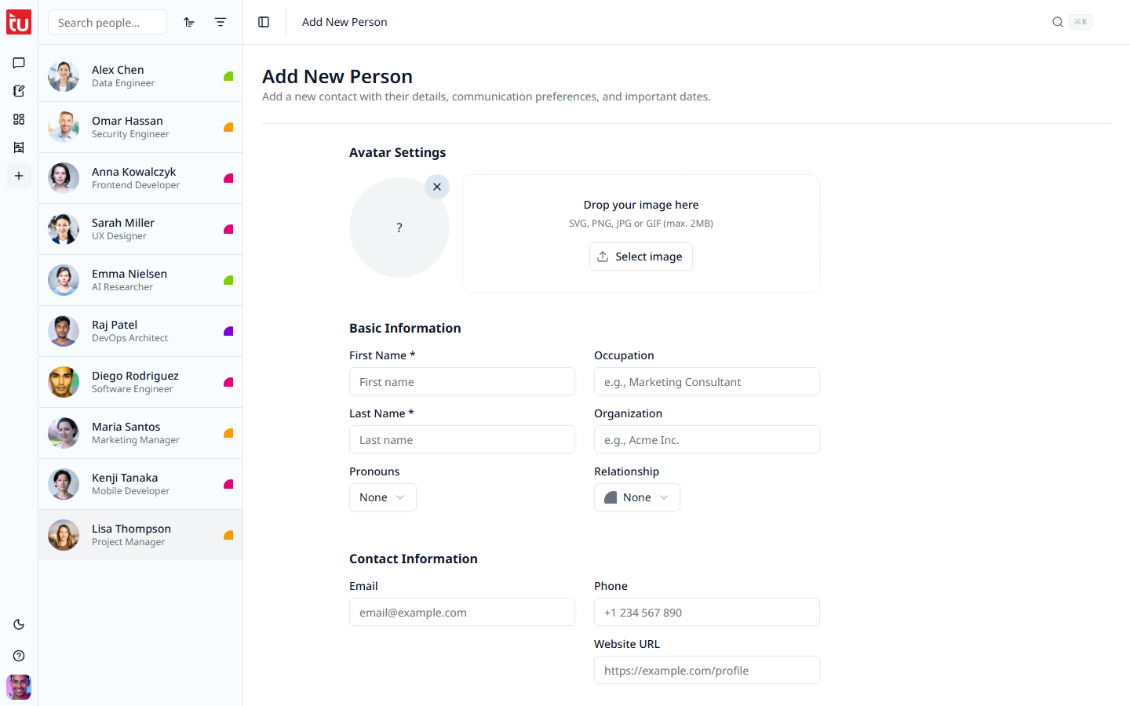Click the Website URL input field
The image size is (1130, 706).
pyautogui.click(x=707, y=670)
